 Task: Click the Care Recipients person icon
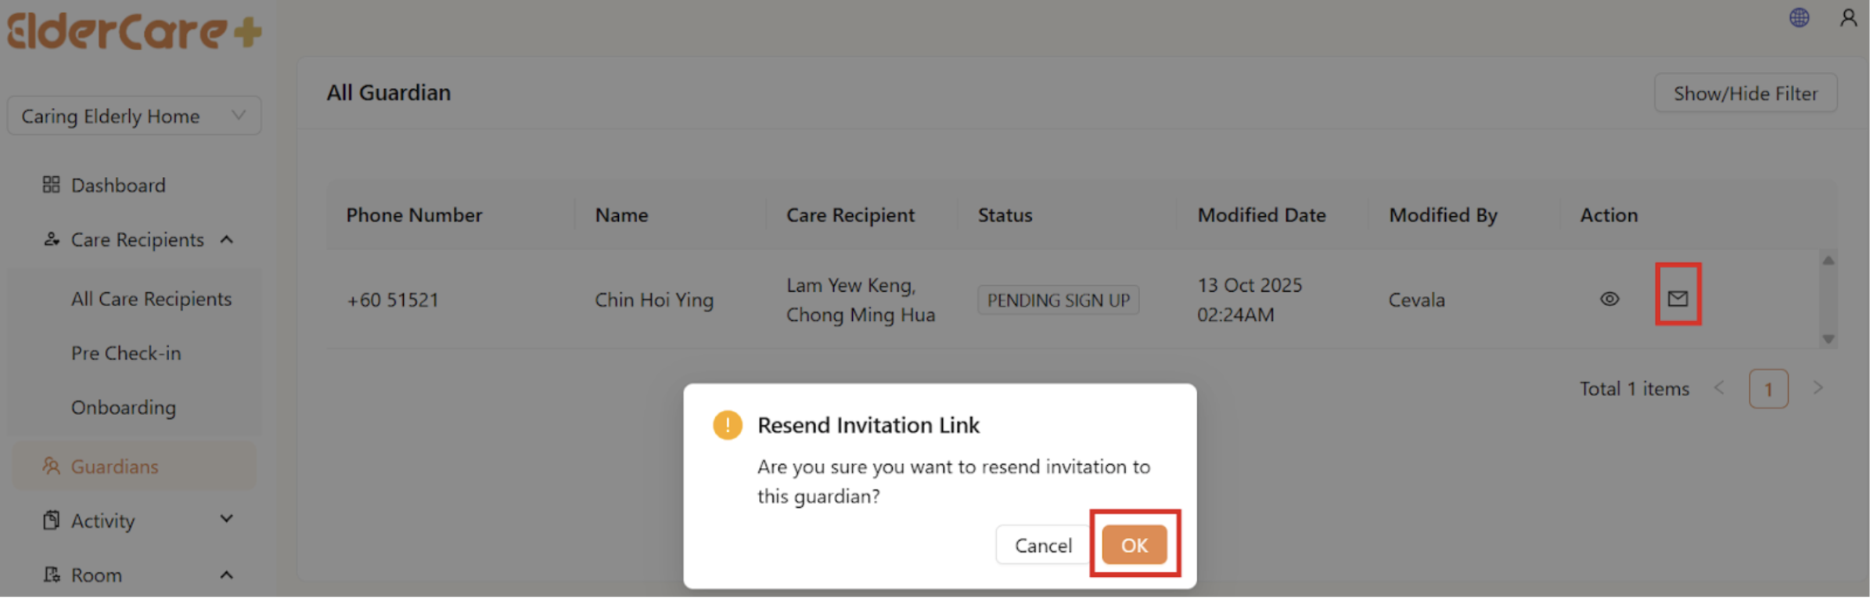(x=52, y=240)
